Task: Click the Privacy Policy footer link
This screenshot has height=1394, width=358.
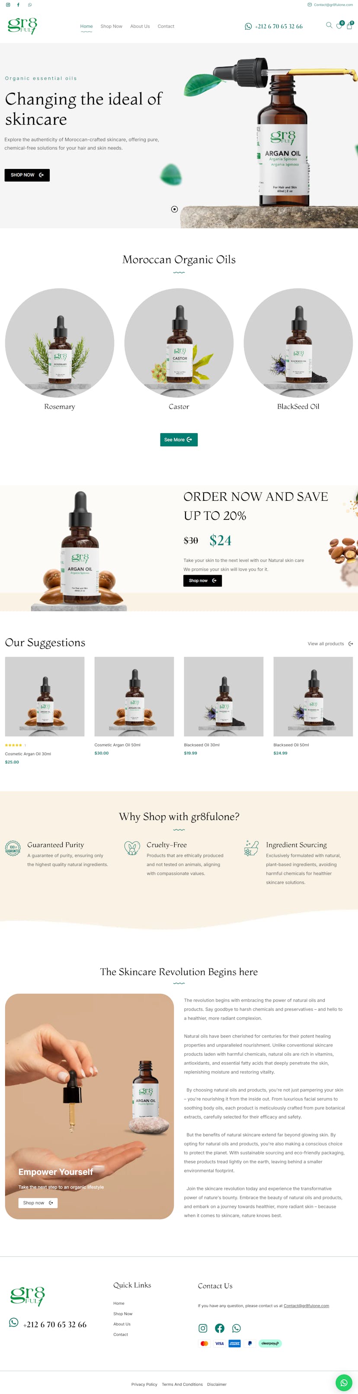Action: (144, 1384)
